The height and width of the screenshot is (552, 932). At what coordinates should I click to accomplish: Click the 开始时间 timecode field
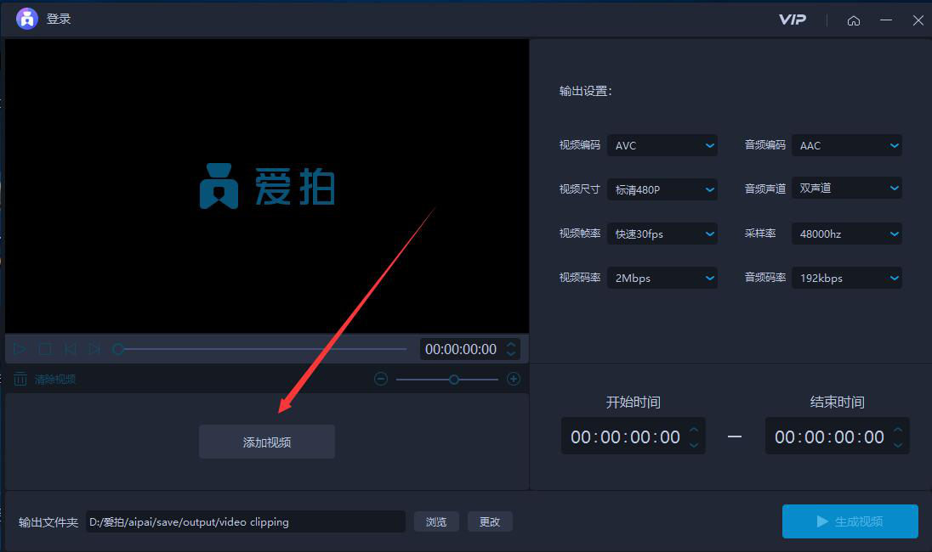pyautogui.click(x=633, y=437)
